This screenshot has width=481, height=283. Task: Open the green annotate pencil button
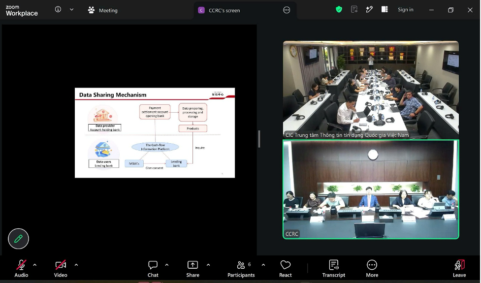[x=18, y=239]
